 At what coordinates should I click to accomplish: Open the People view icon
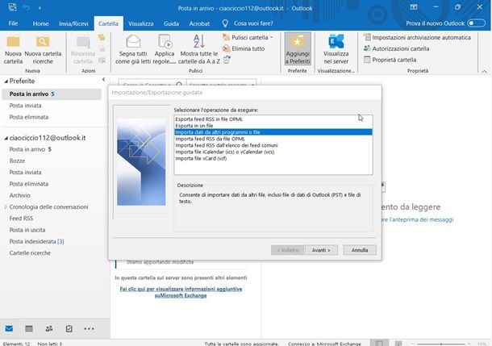(x=49, y=328)
